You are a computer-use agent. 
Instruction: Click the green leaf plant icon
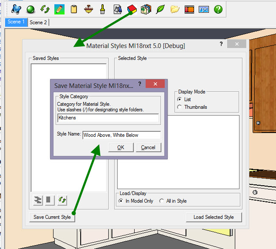click(160, 8)
